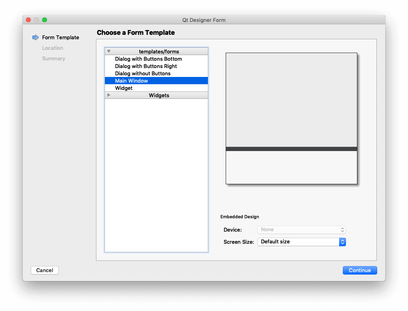Pick the Widget form template
The image size is (408, 311).
click(156, 88)
